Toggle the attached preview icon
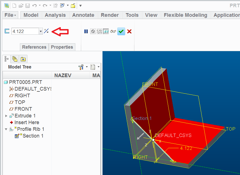Viewport: 240px width, 175px height. (x=106, y=32)
